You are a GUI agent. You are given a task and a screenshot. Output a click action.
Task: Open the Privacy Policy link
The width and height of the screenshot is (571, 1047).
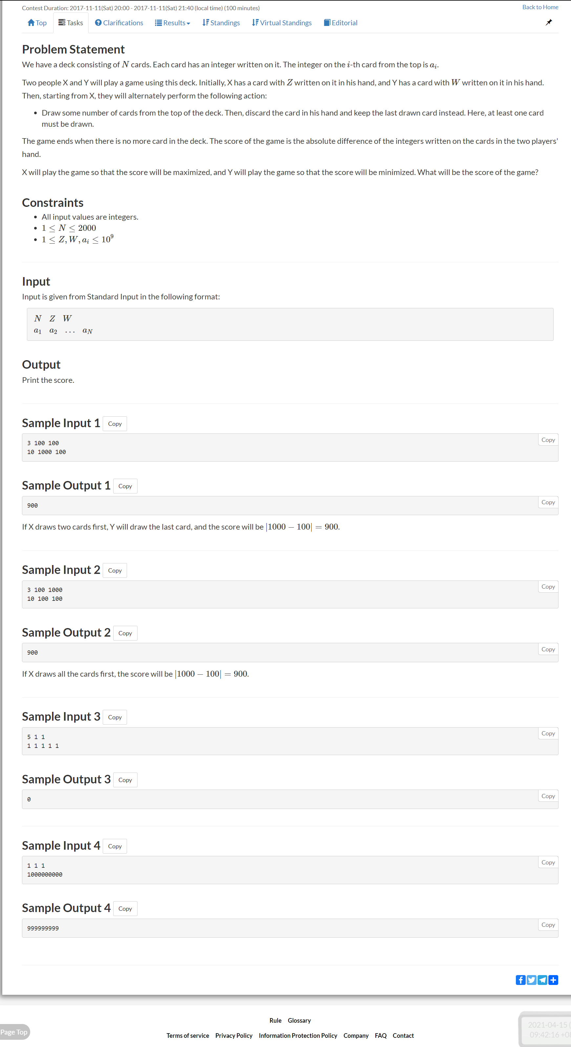234,1035
